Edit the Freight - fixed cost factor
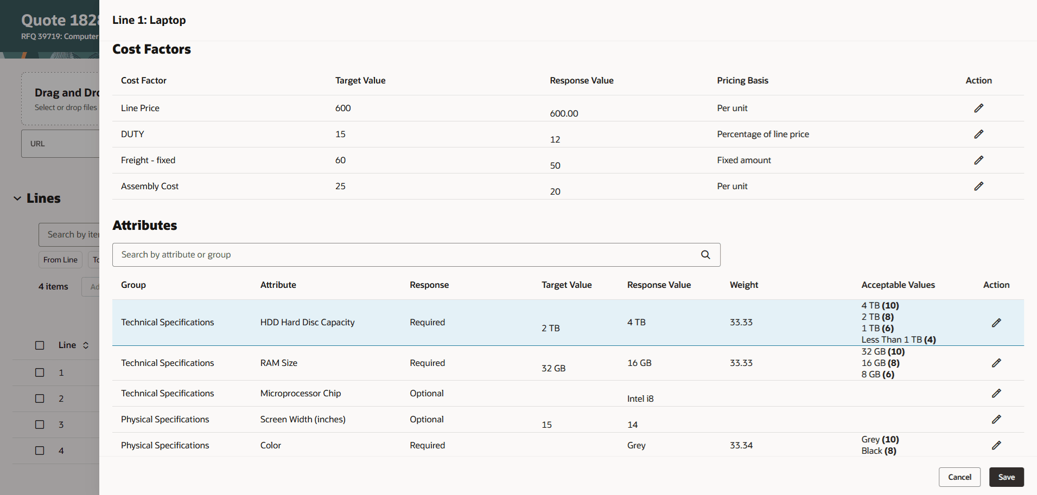 (978, 160)
